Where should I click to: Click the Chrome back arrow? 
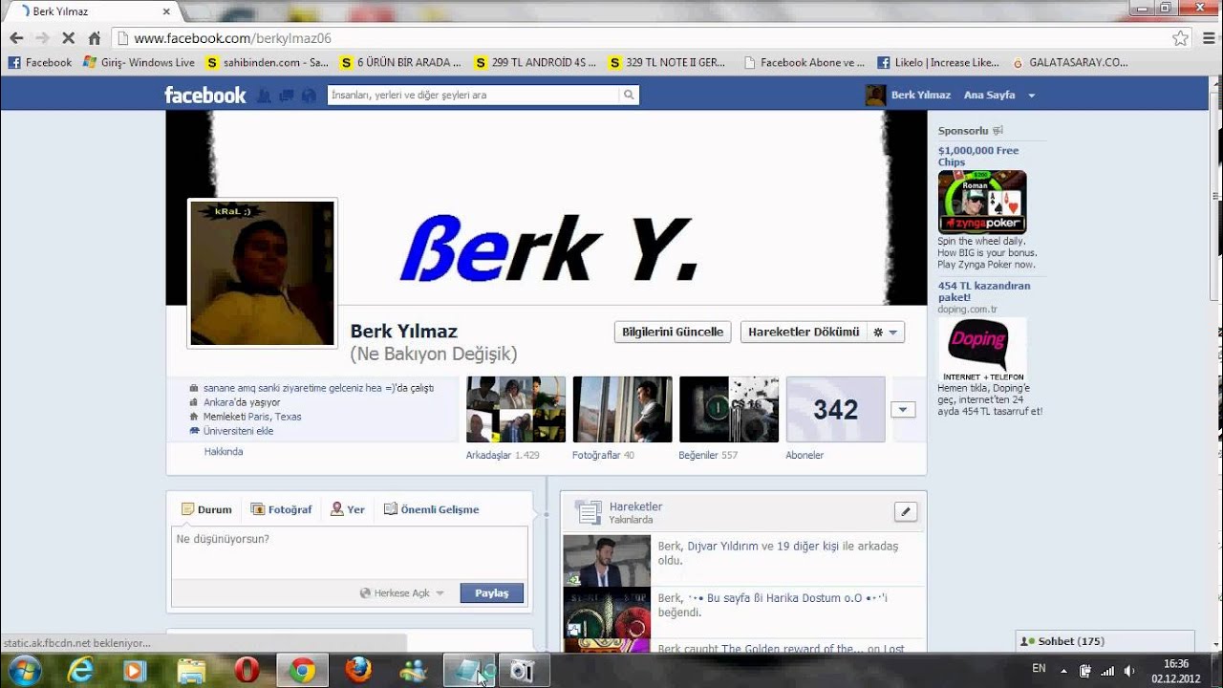(16, 38)
